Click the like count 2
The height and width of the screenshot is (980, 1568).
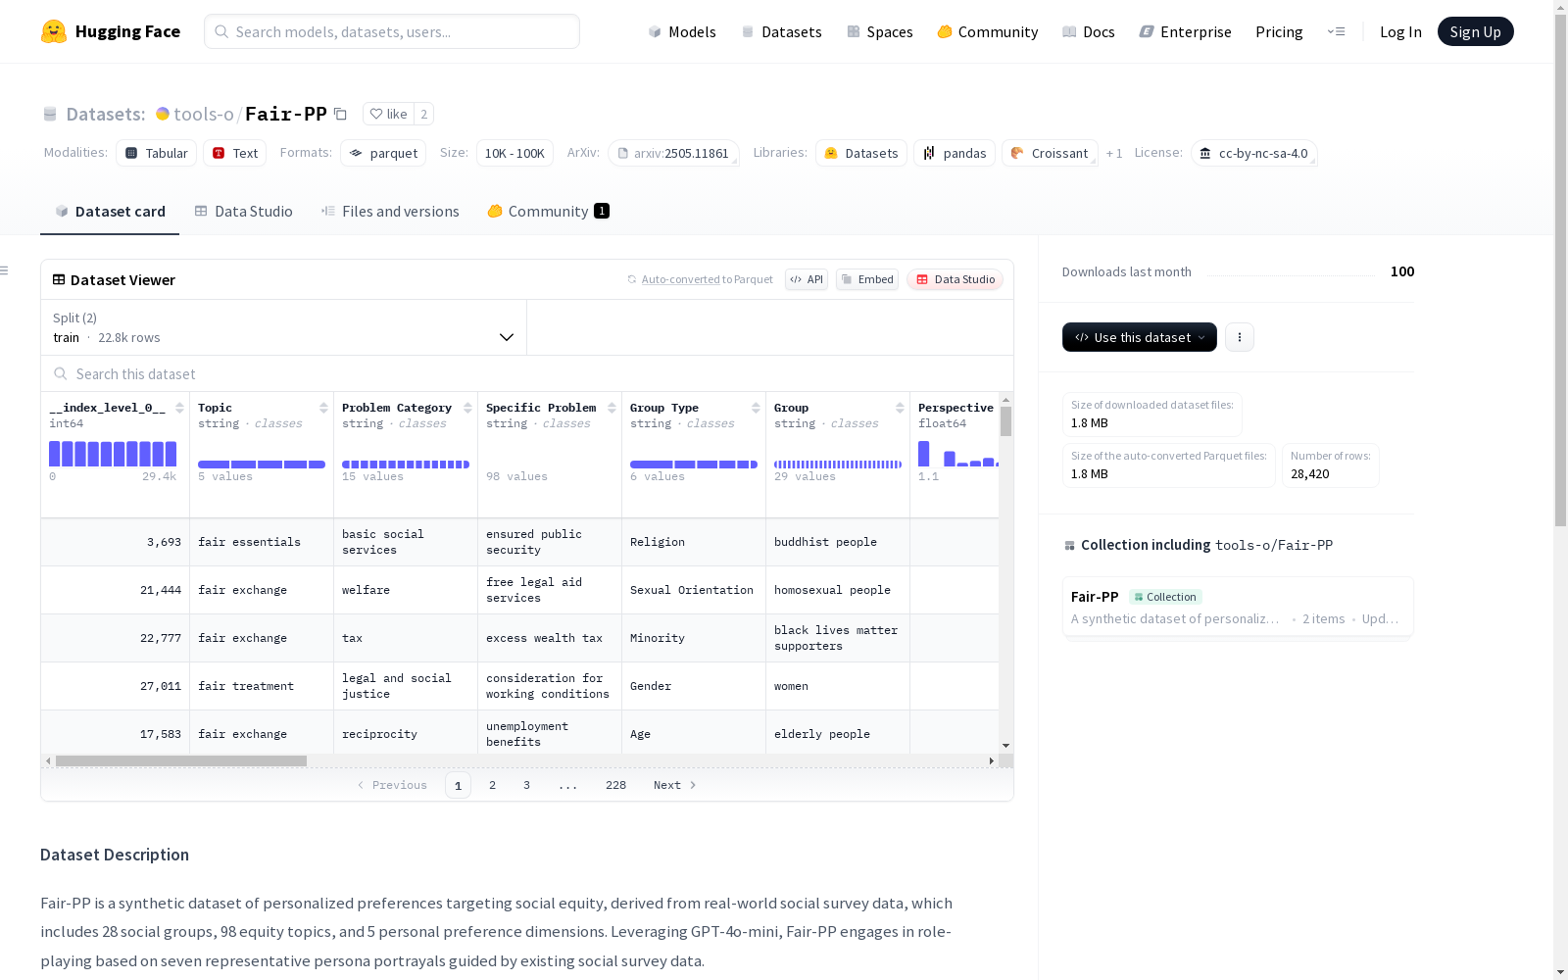(423, 114)
